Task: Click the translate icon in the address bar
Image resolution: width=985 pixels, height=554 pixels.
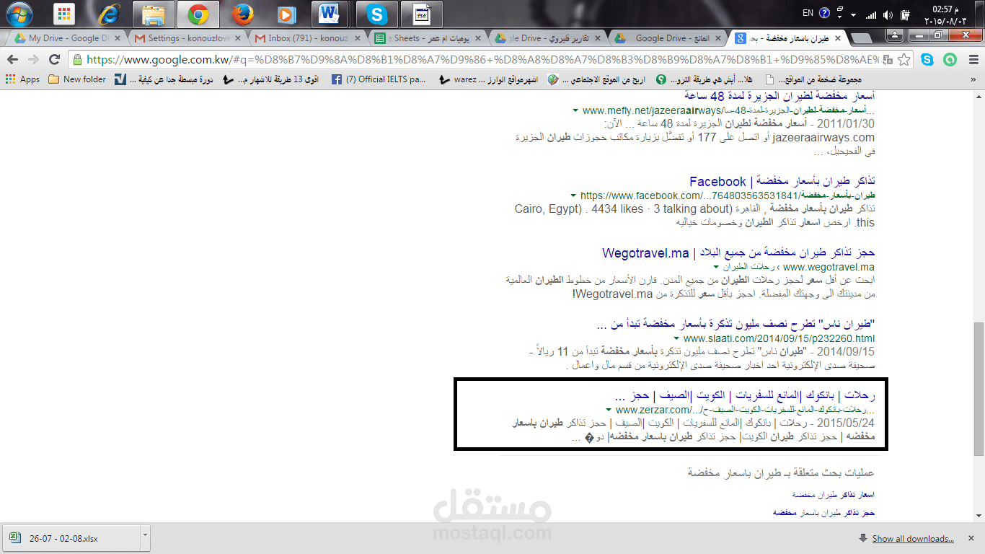Action: pos(888,59)
